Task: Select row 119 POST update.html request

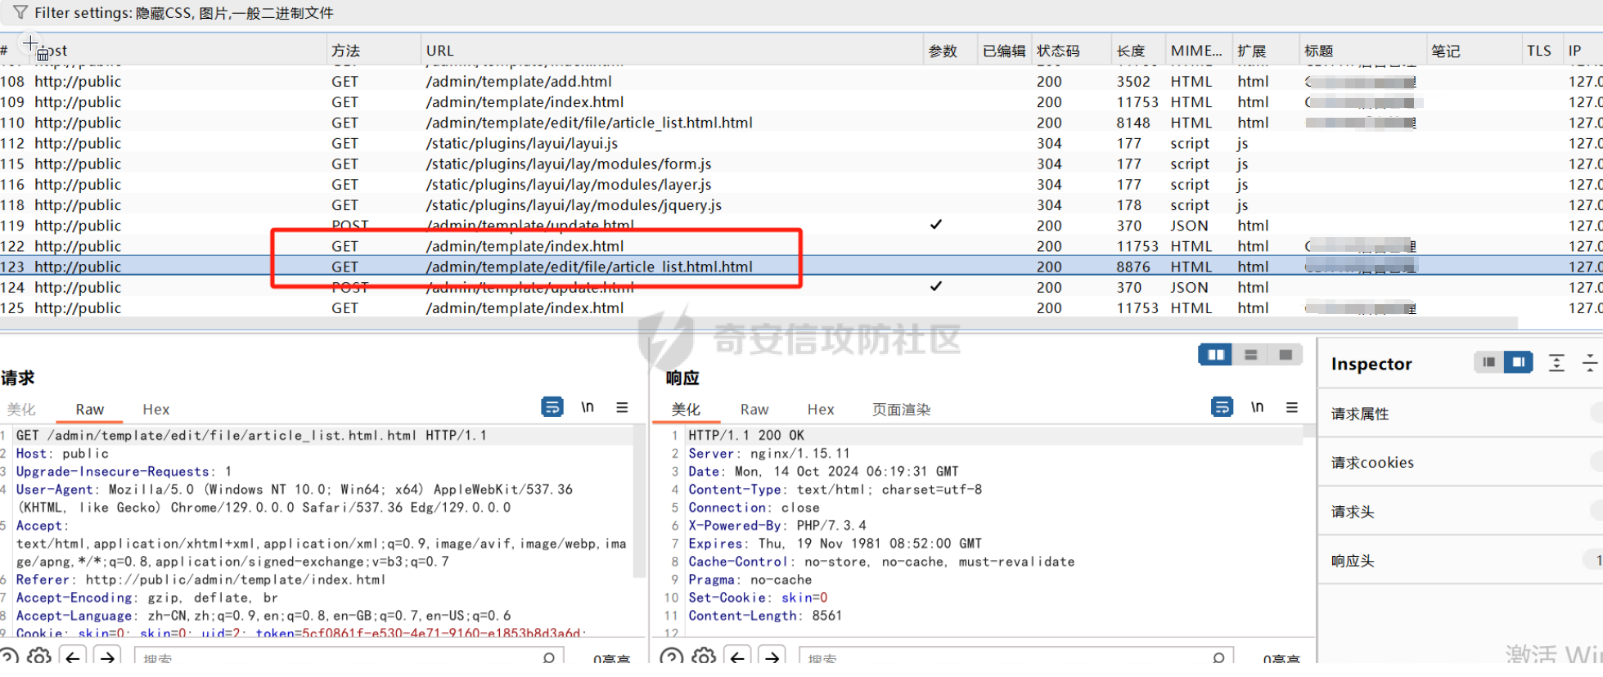Action: click(x=801, y=226)
